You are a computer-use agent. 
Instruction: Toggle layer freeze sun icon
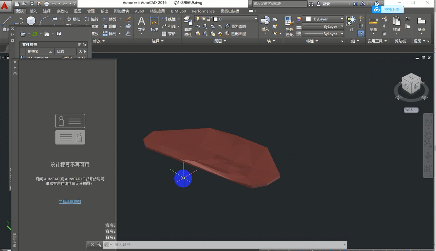pyautogui.click(x=203, y=19)
